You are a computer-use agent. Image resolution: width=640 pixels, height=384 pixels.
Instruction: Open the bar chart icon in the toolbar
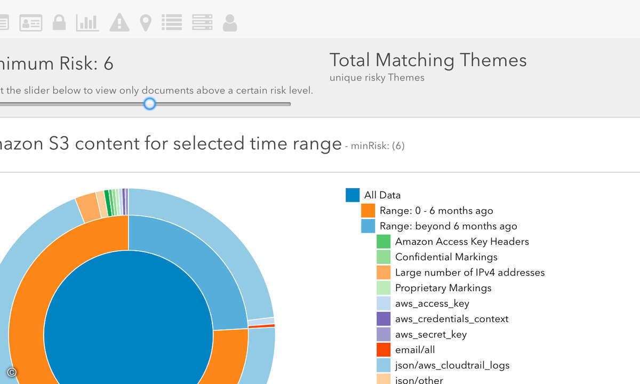(x=87, y=23)
